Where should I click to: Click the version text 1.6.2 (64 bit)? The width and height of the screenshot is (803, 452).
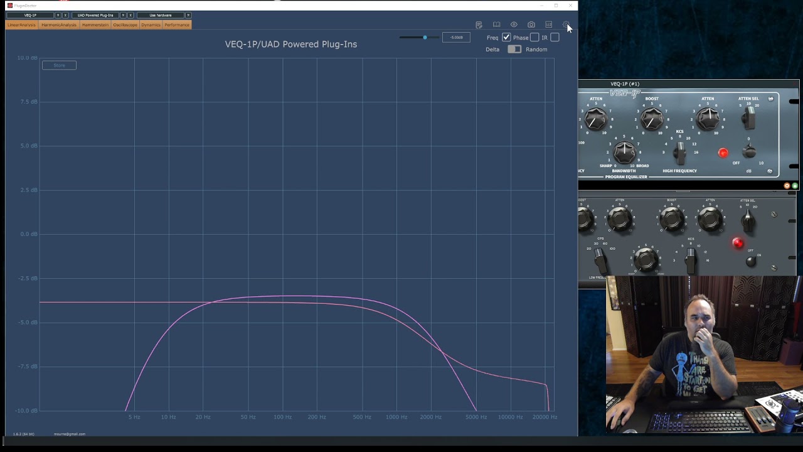tap(24, 434)
